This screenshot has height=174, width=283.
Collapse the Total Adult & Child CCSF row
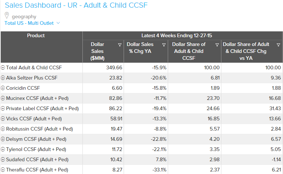(x=3, y=67)
